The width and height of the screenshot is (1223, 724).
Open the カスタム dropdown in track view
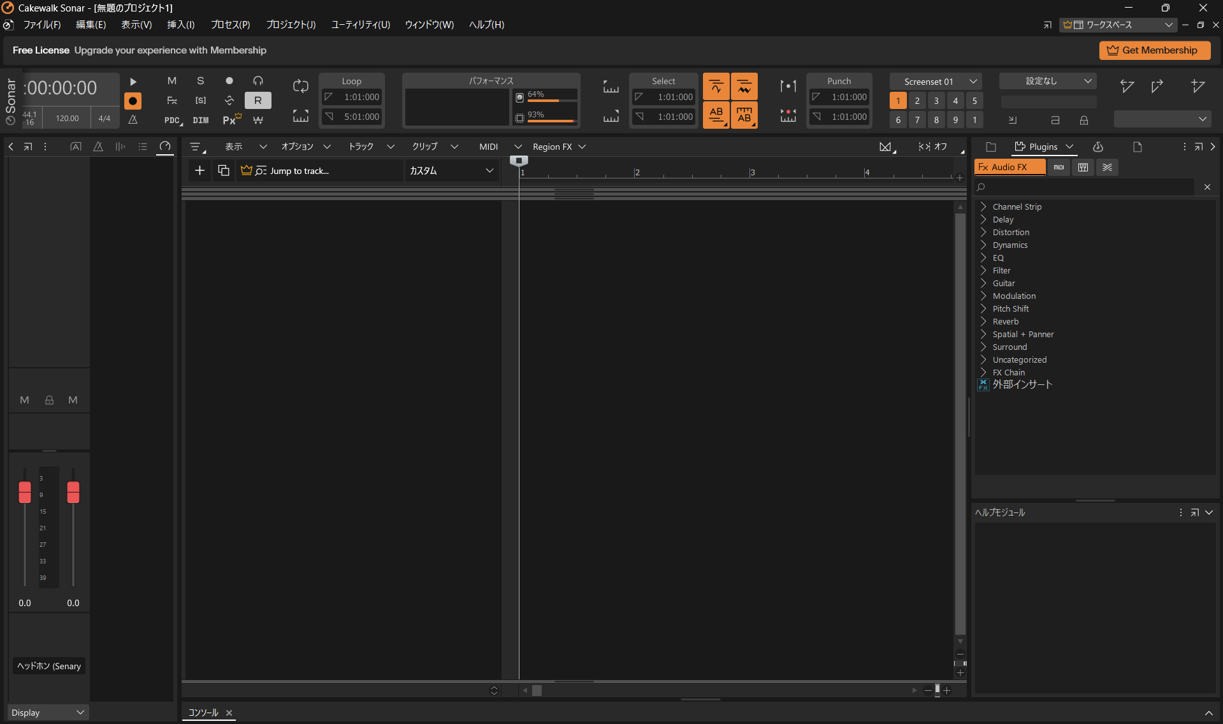pos(451,170)
